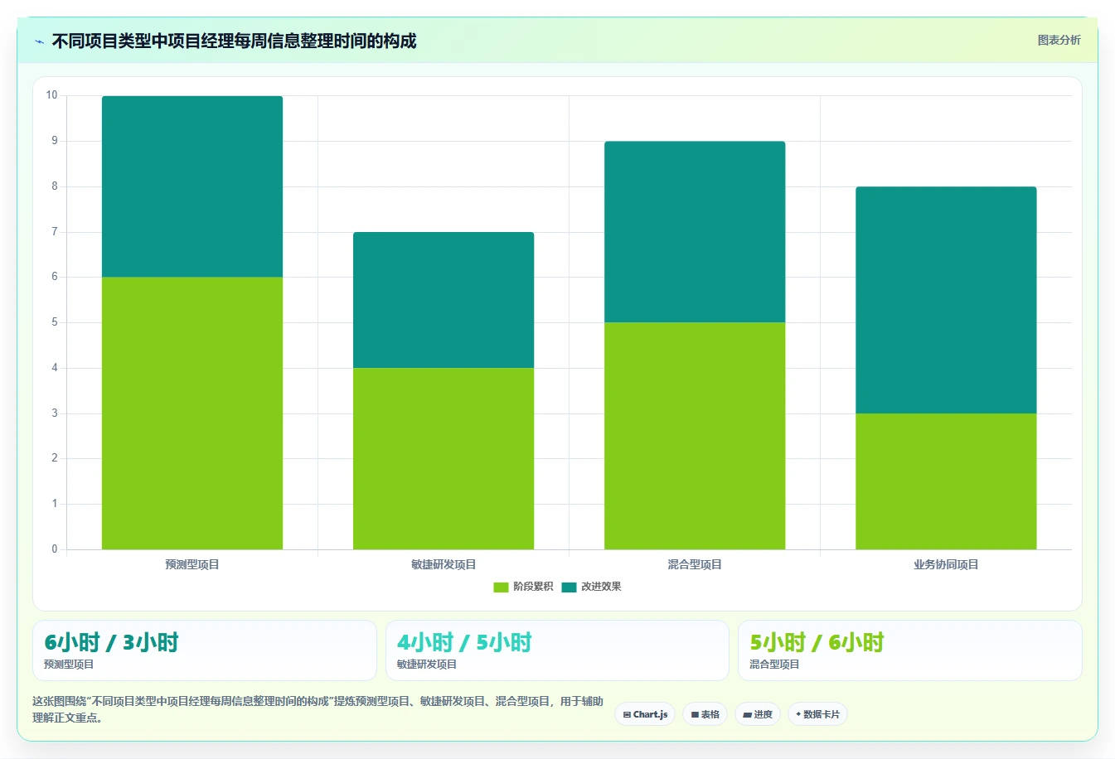1115x759 pixels.
Task: Click the y-axis tick value 8
Action: click(55, 186)
